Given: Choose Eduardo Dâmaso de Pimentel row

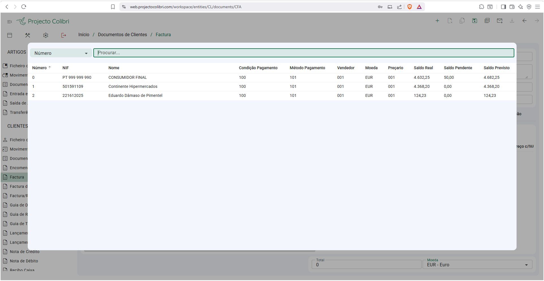Looking at the screenshot, I should click(135, 95).
